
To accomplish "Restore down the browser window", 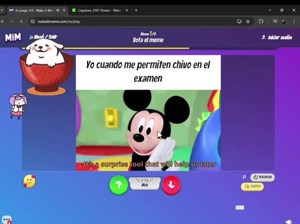I will (x=282, y=10).
